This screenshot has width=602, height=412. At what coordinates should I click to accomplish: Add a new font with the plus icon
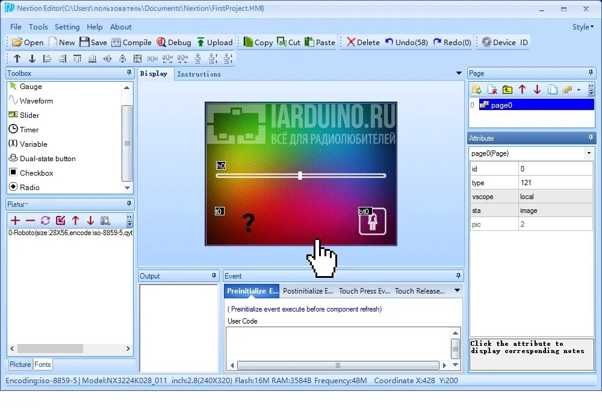click(16, 220)
